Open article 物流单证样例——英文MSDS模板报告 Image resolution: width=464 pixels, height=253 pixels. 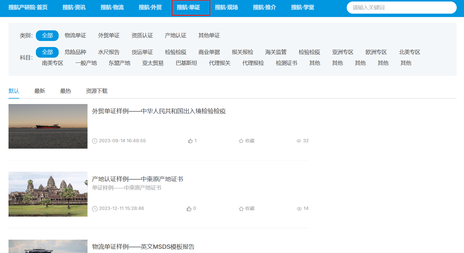pyautogui.click(x=143, y=247)
